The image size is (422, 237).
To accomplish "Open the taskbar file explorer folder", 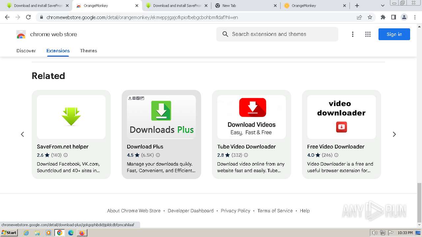I will [x=37, y=233].
